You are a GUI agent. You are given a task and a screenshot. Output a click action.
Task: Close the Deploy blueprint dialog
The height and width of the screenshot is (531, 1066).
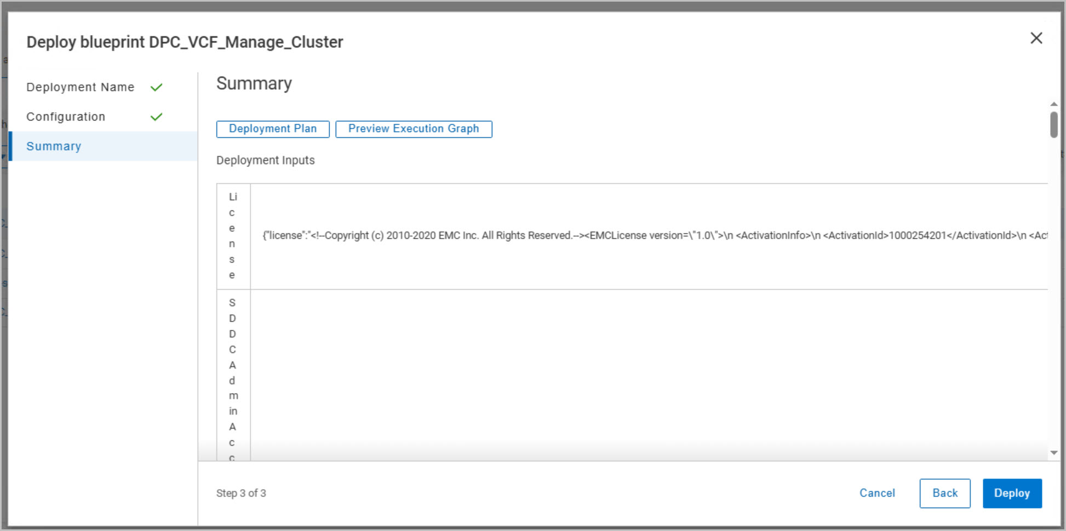1036,38
